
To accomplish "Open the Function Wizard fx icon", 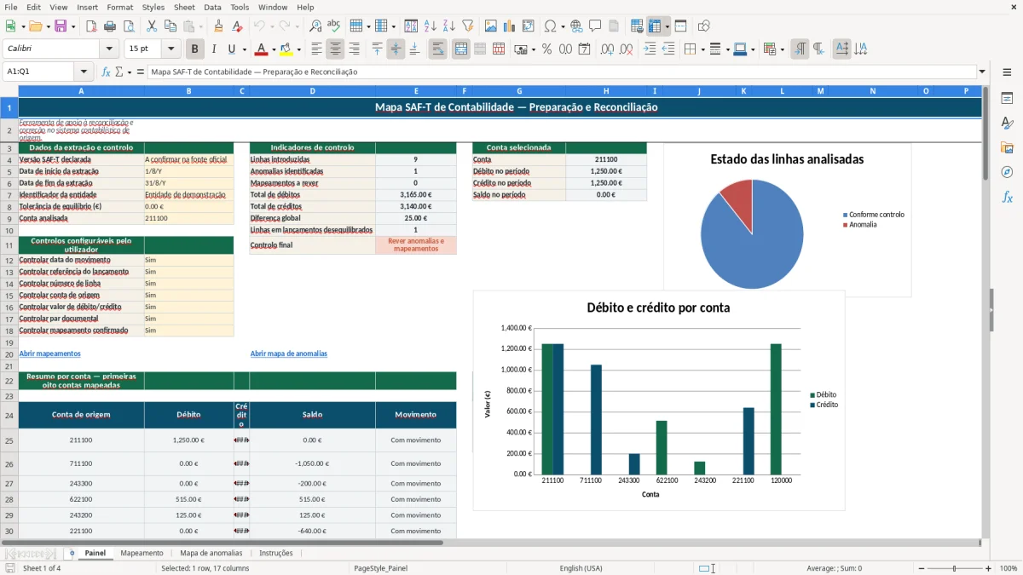I will [x=107, y=72].
